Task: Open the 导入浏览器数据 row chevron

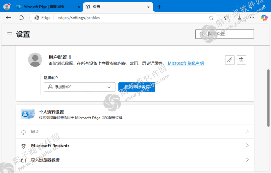Action: 247,160
